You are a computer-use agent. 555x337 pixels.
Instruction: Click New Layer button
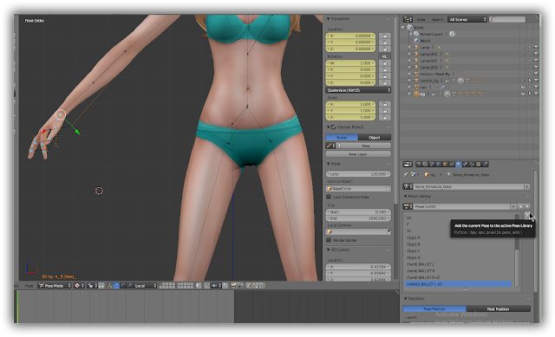point(358,154)
